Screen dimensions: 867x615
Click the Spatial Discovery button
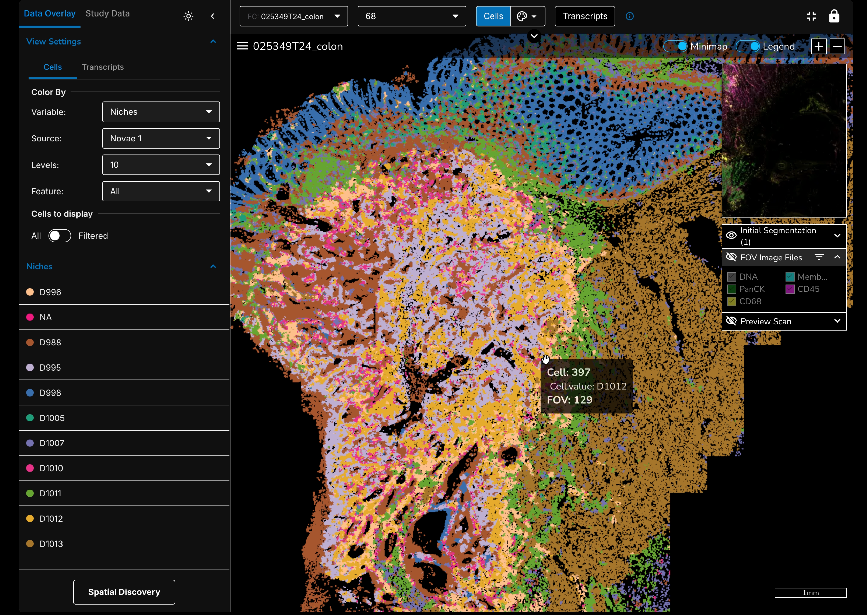(124, 592)
